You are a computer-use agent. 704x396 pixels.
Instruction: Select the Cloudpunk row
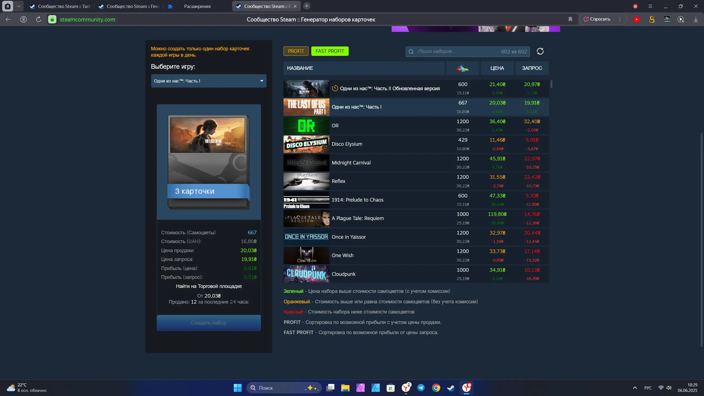416,274
